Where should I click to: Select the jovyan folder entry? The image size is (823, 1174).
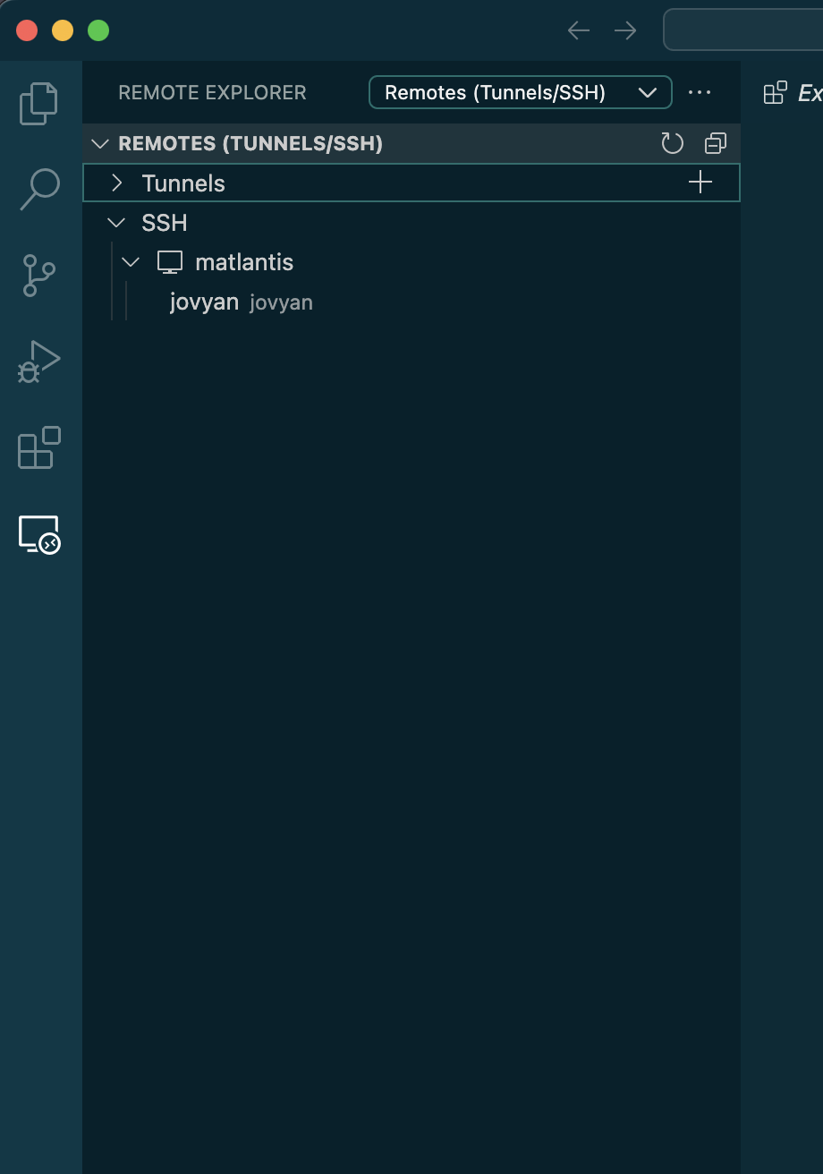[204, 302]
